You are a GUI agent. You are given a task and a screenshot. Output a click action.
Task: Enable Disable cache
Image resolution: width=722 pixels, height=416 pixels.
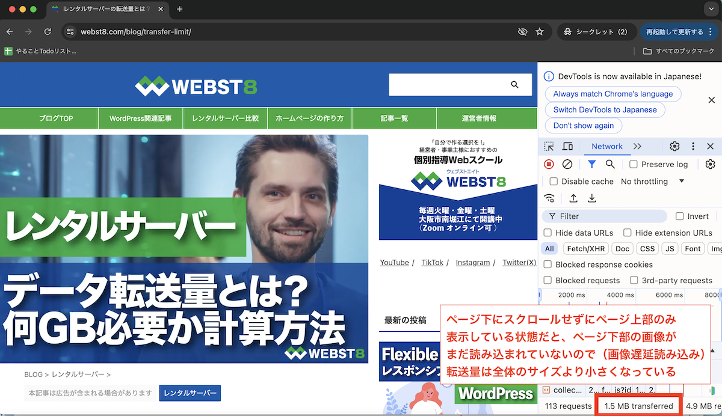(x=552, y=181)
